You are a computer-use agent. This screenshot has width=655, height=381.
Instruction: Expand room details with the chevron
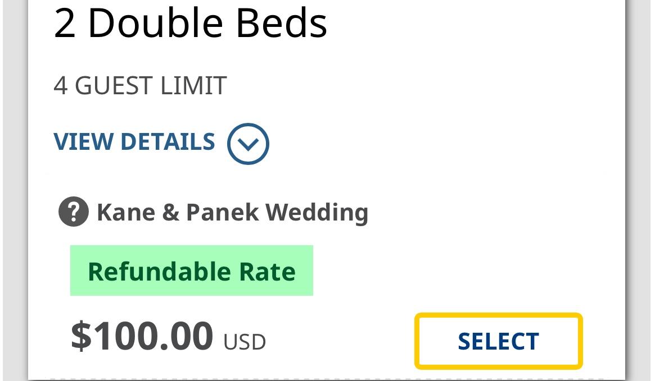pyautogui.click(x=248, y=144)
